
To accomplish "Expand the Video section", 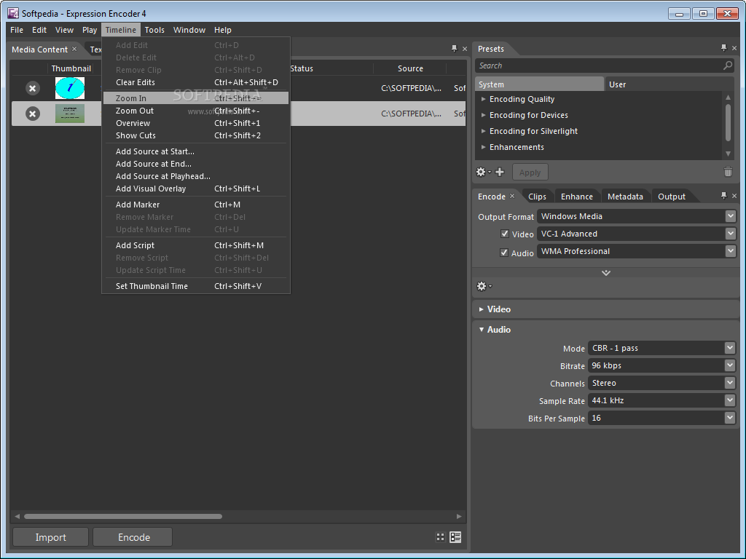I will pyautogui.click(x=482, y=309).
